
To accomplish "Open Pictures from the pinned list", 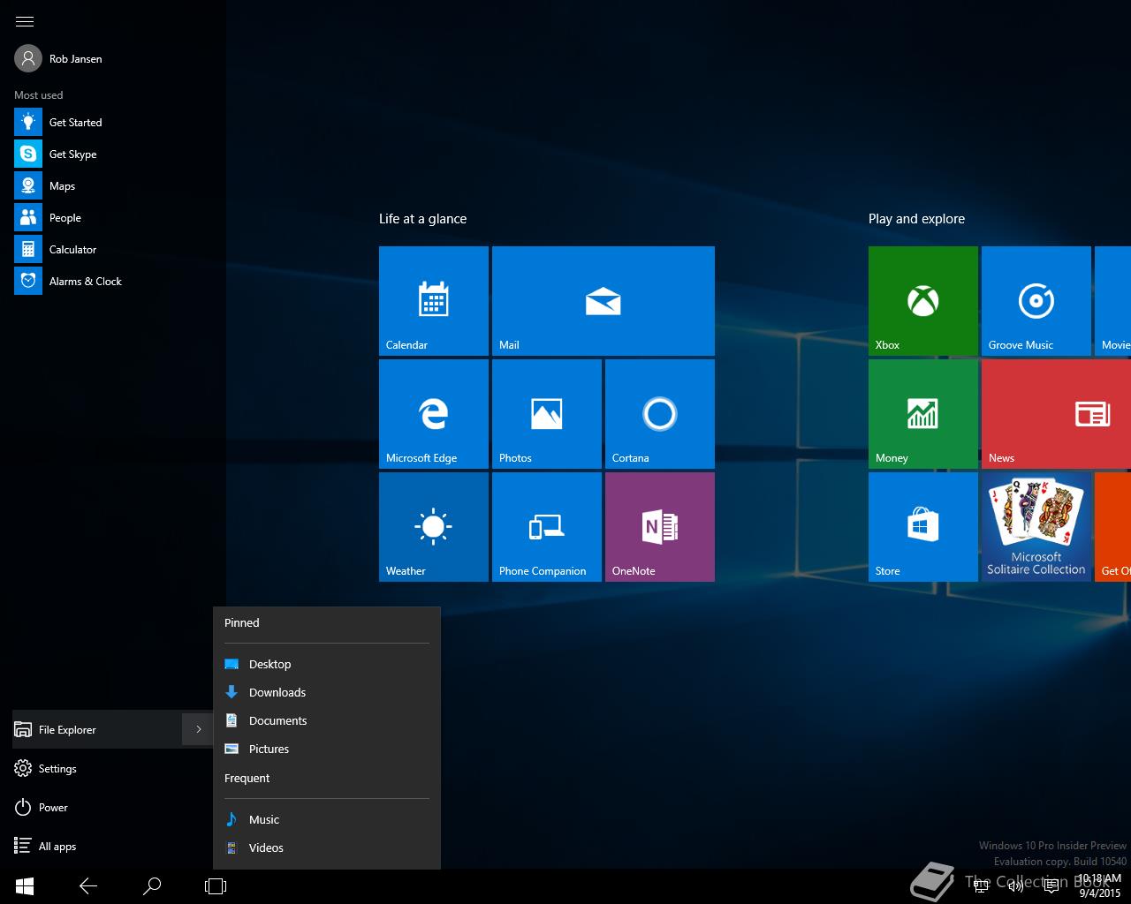I will click(x=269, y=749).
